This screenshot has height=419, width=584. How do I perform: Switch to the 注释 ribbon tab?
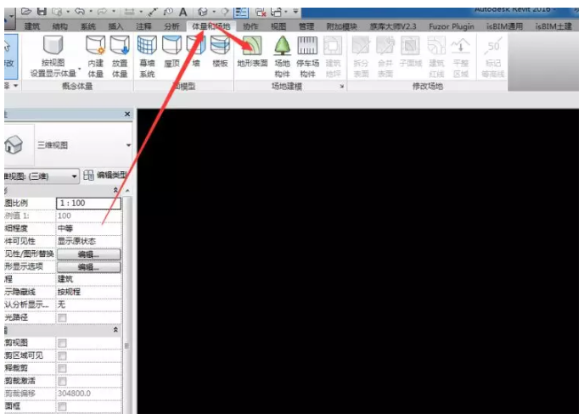coord(143,26)
